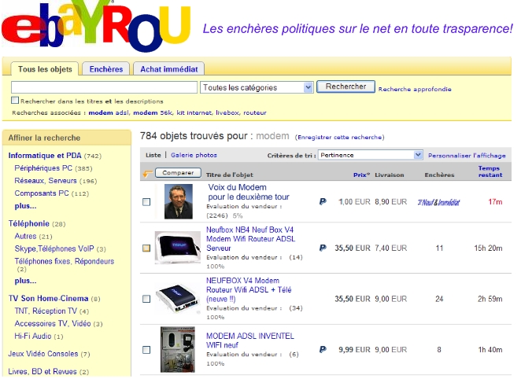Sort by Temps restant column header

490,171
